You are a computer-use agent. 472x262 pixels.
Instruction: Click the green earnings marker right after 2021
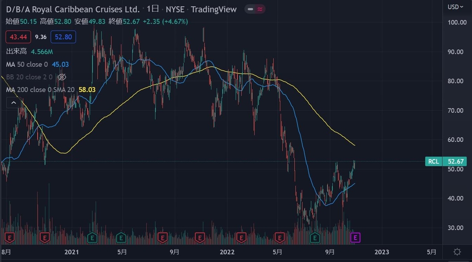point(92,237)
